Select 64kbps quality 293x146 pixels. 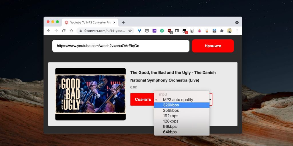182,132
